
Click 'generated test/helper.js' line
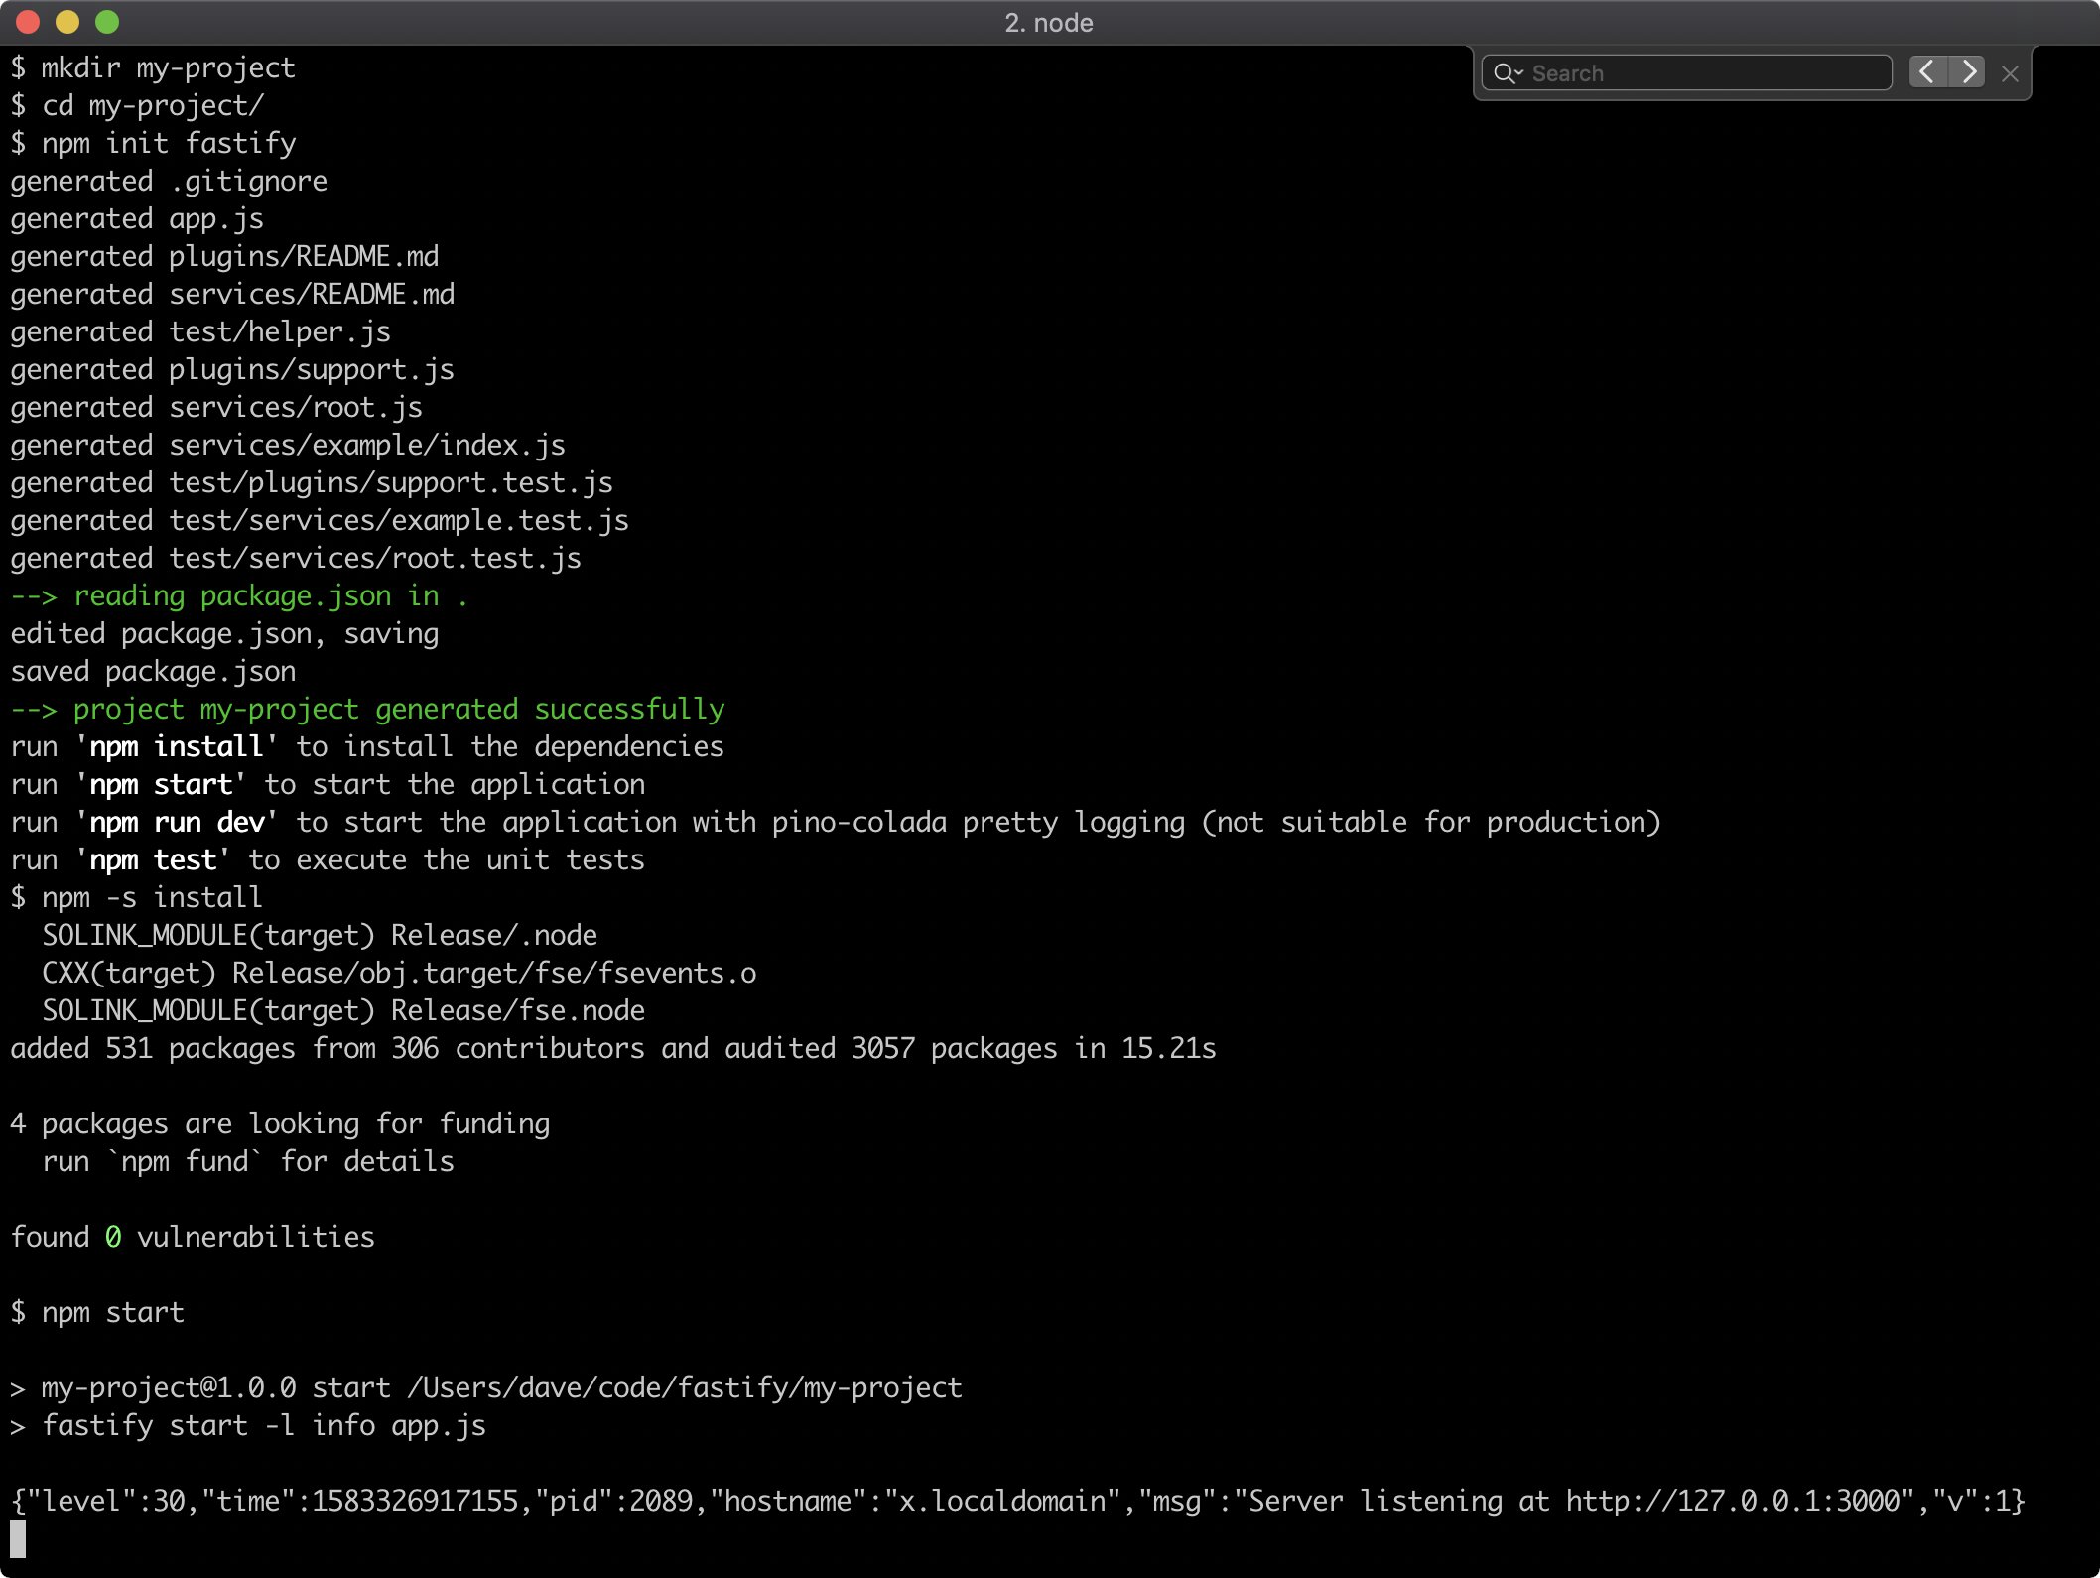(200, 332)
